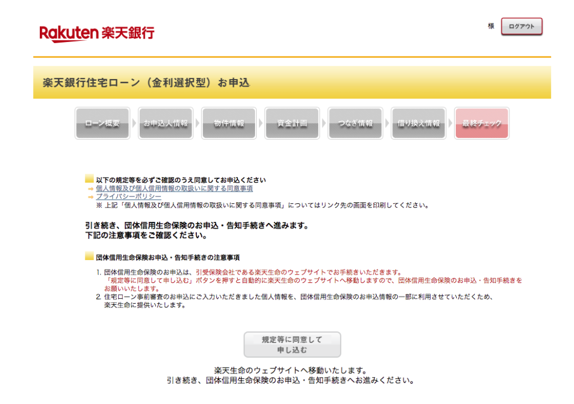Screen dimensions: 574x404
Task: Open 個人情報及び個人信用情報の取扱いに関する同意事項 link
Action: pos(174,188)
